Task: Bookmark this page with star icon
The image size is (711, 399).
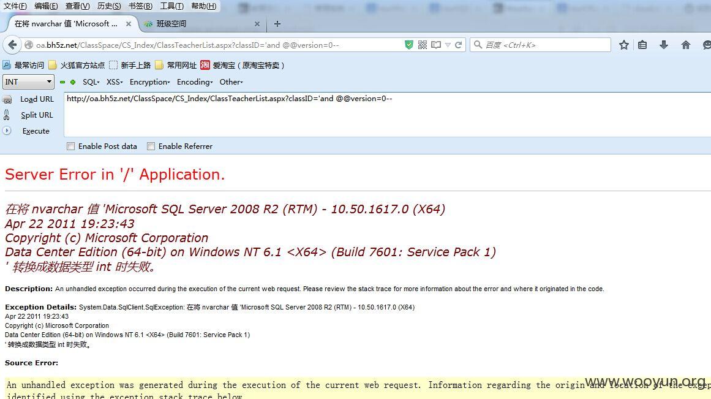Action: point(624,45)
